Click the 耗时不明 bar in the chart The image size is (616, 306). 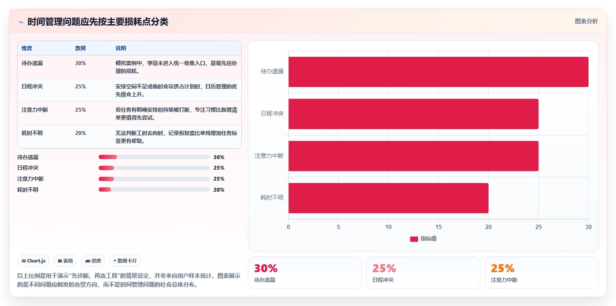(388, 198)
